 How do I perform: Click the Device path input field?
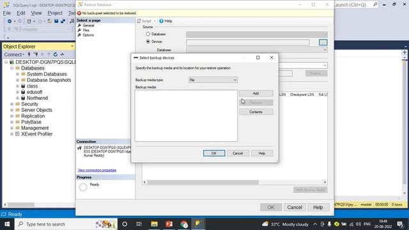[247, 42]
